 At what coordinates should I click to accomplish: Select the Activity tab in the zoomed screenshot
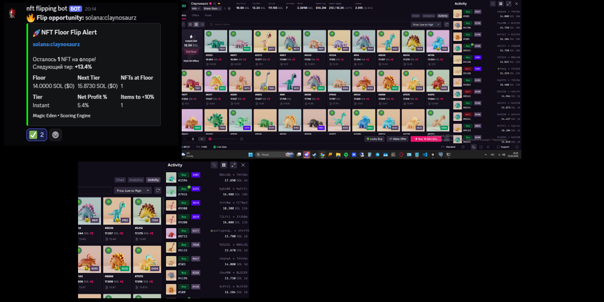(x=153, y=180)
